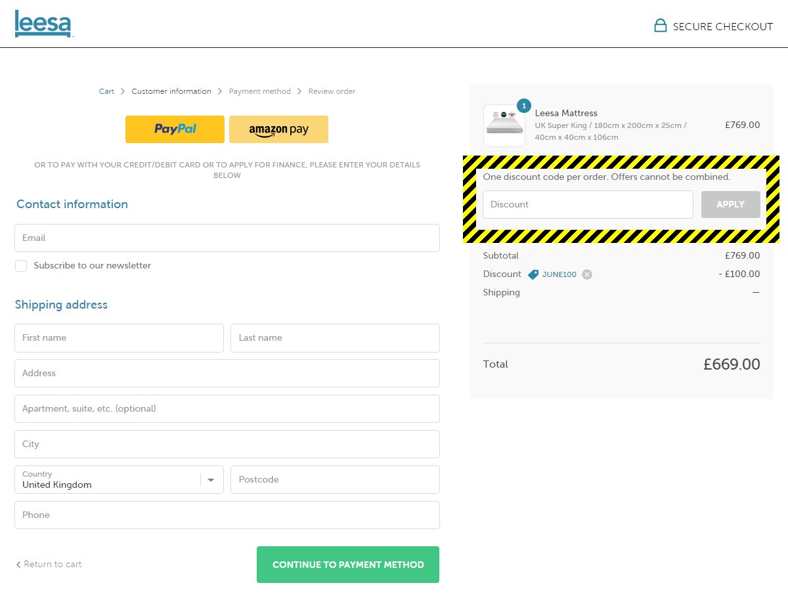Click the £669.00 total amount
The image size is (788, 604).
pos(732,364)
